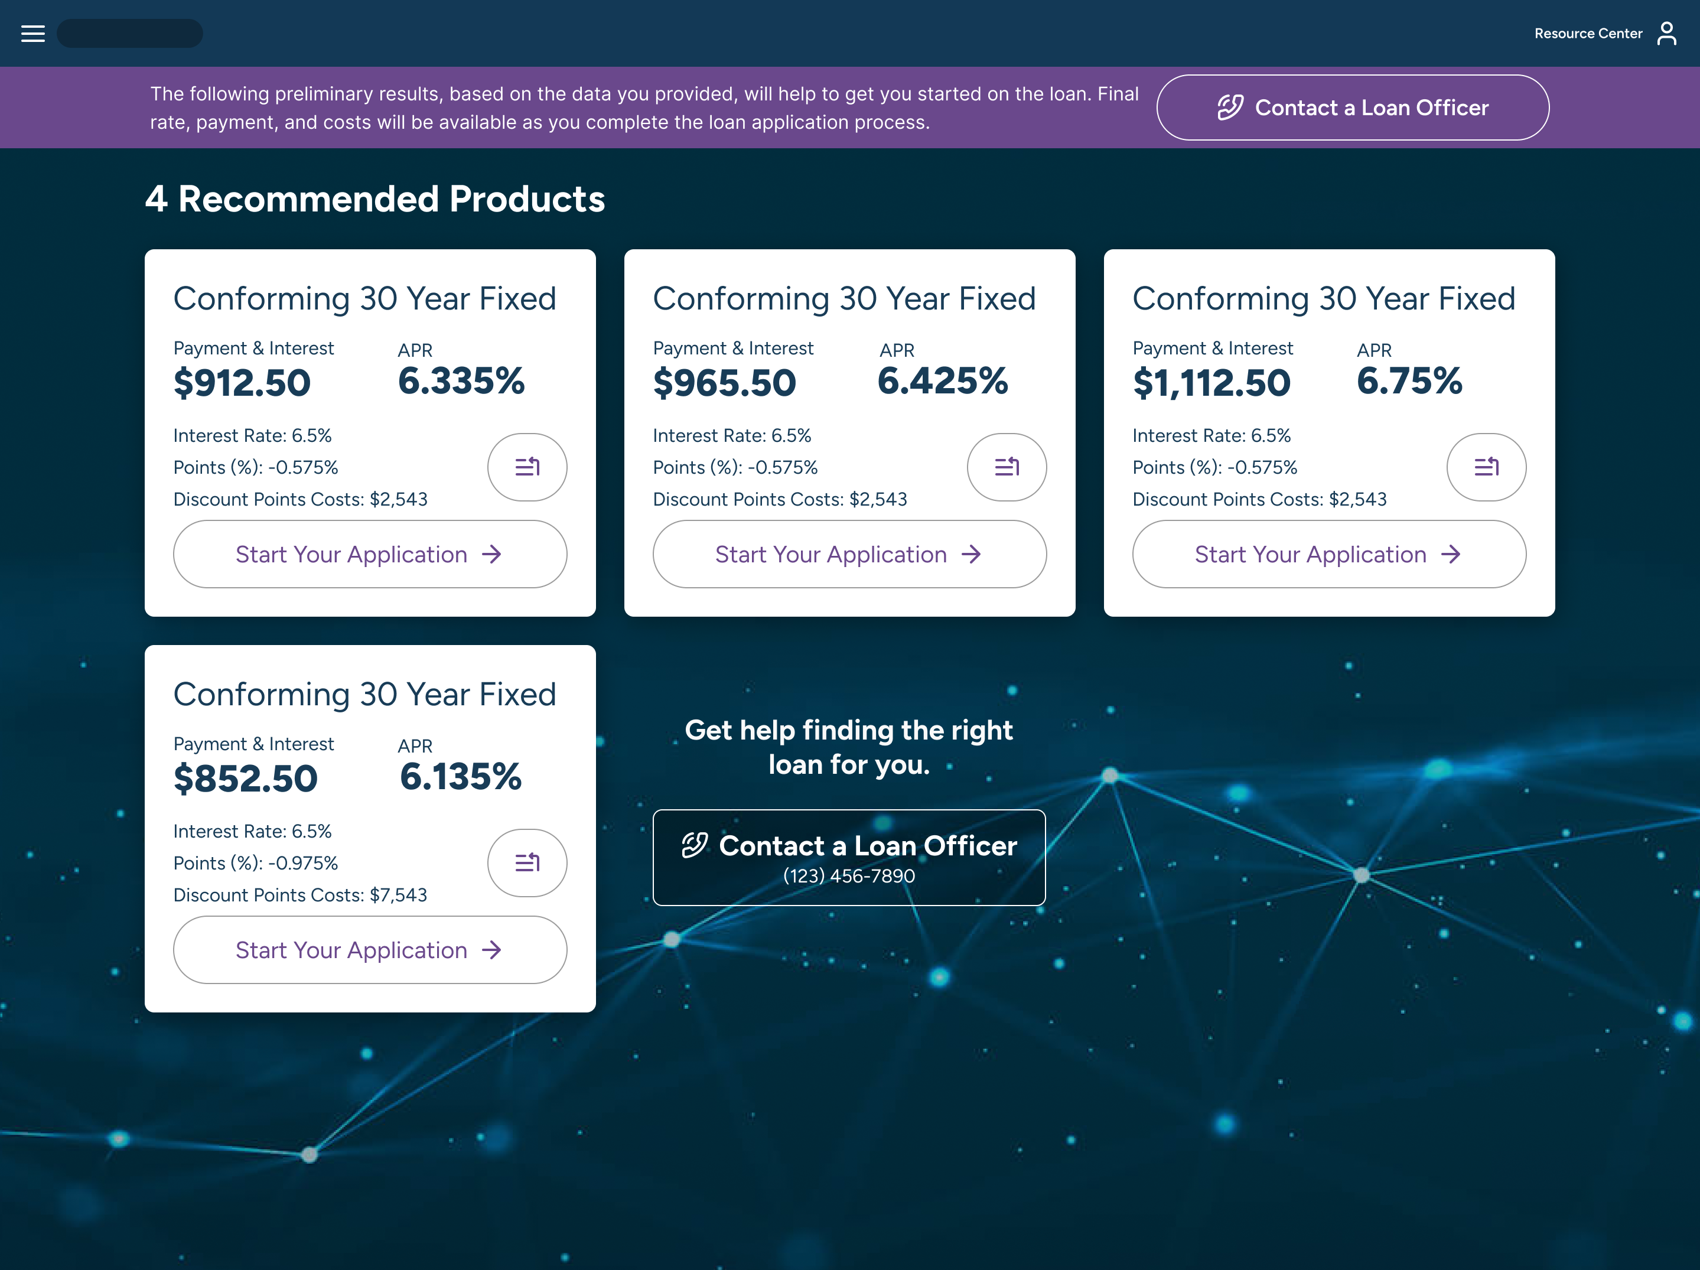1700x1270 pixels.
Task: Start Your Application on the $965.50 product
Action: tap(848, 553)
